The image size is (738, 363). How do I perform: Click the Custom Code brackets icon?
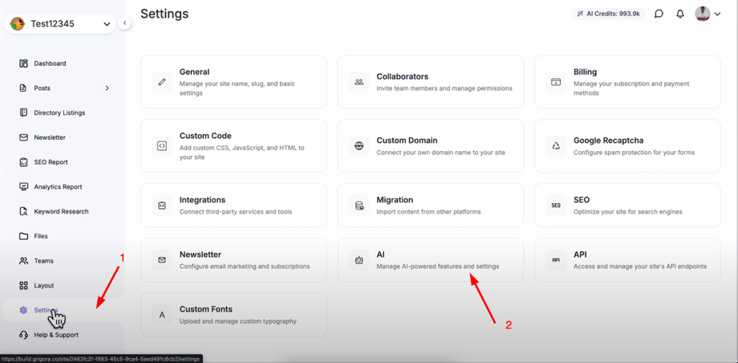point(162,146)
